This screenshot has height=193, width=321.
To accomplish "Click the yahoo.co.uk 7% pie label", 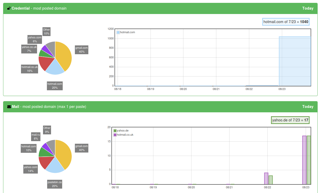I will 29,49.
